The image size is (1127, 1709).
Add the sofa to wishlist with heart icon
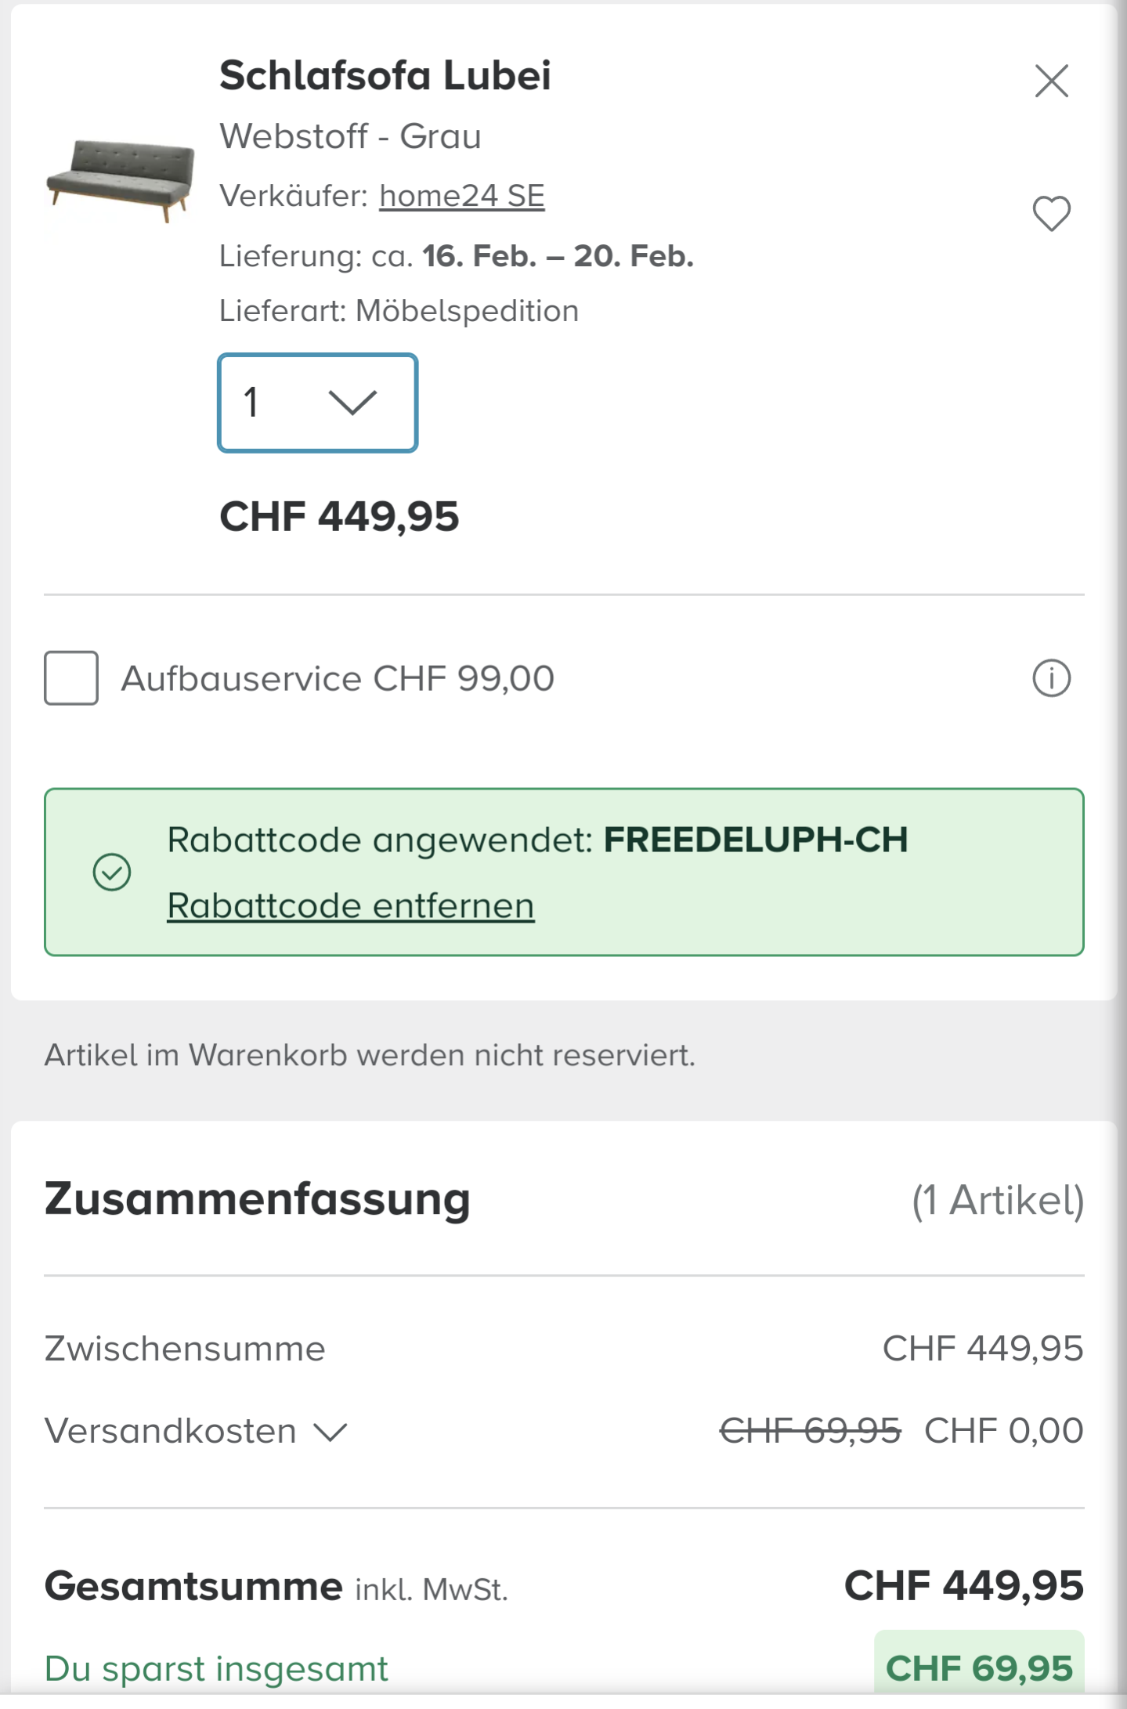[x=1051, y=213]
